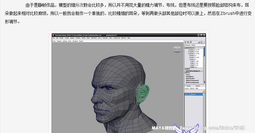Open the Channels menu in Channel Box

tap(187, 45)
